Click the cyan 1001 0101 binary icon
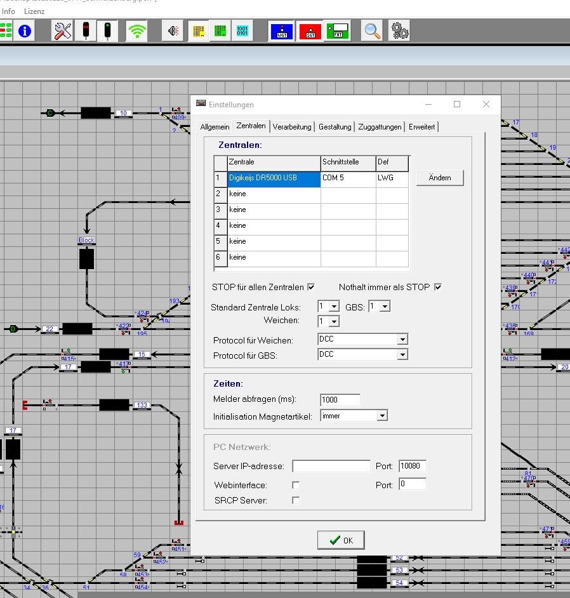 pos(242,31)
